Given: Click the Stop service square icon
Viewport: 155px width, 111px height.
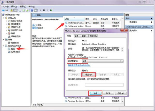Looking at the screenshot, I should coord(44,10).
